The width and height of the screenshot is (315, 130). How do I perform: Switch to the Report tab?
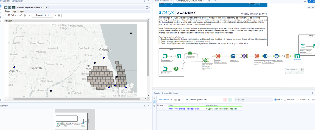pos(8,11)
